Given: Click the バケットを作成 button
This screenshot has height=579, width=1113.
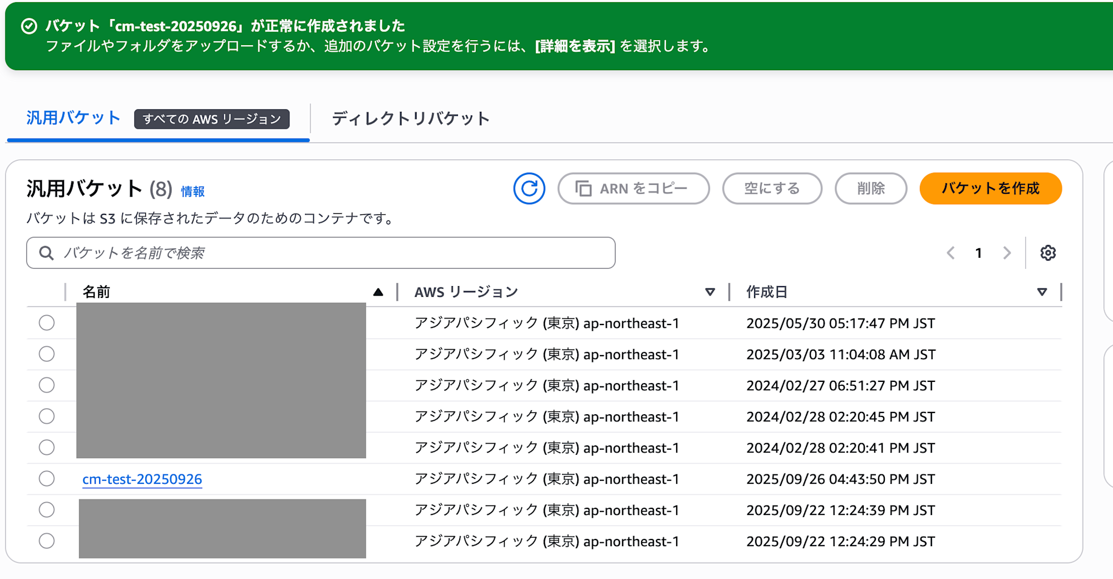Looking at the screenshot, I should (x=990, y=189).
